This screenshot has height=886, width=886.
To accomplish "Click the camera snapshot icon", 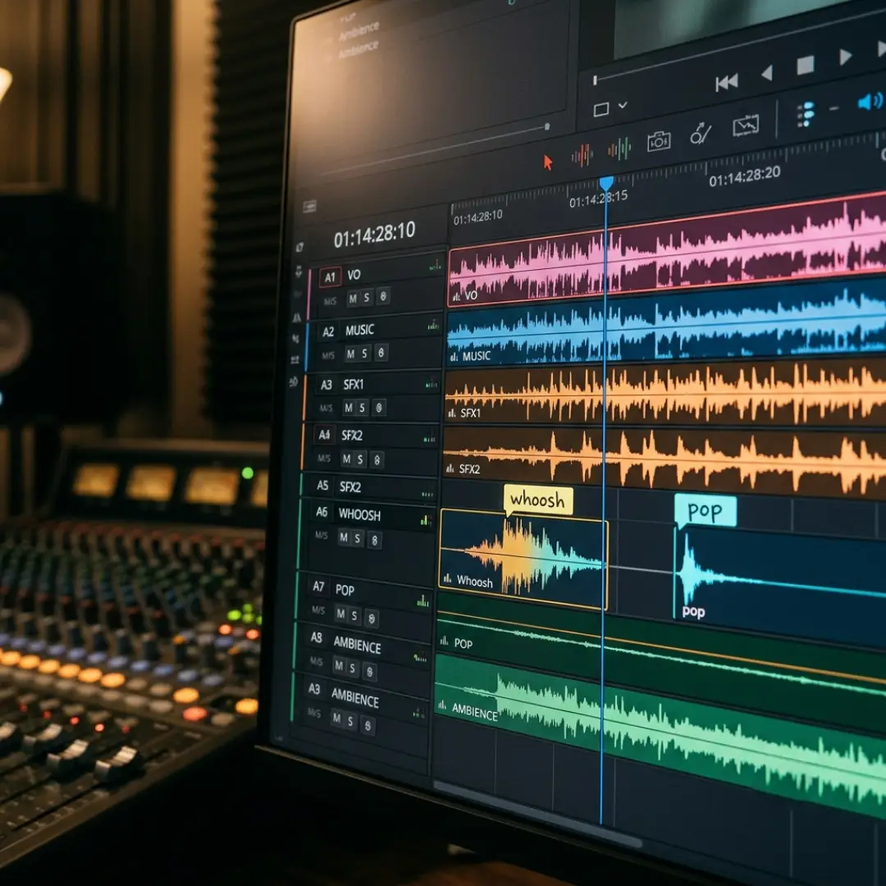I will (659, 141).
